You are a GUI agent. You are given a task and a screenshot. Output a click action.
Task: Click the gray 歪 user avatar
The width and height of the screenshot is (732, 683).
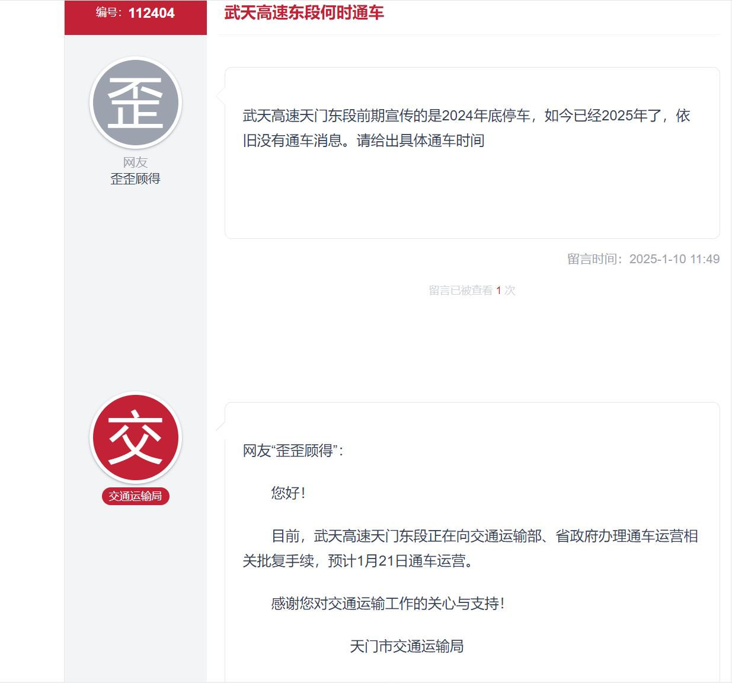136,103
